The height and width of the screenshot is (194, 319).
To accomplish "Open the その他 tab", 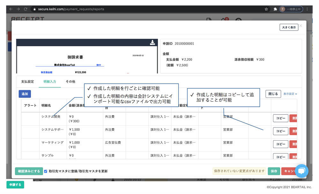I will pyautogui.click(x=70, y=81).
